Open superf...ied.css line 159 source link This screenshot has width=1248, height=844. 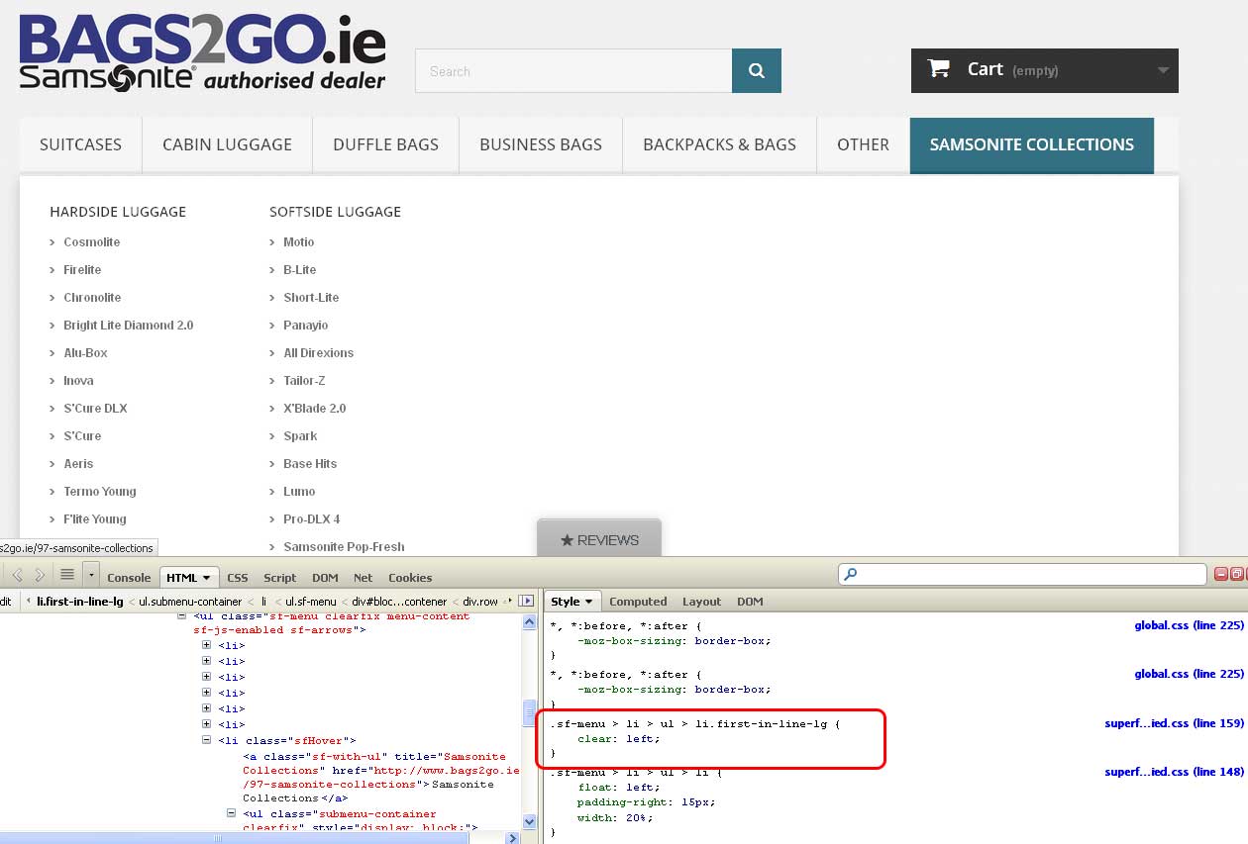coord(1174,723)
